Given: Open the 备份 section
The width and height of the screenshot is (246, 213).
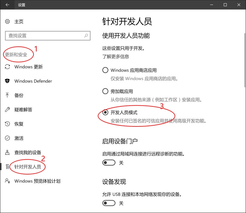Looking at the screenshot, I should (x=19, y=95).
